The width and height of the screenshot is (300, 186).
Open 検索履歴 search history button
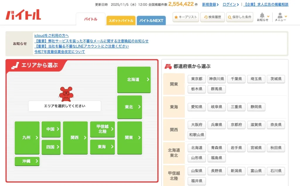[213, 17]
